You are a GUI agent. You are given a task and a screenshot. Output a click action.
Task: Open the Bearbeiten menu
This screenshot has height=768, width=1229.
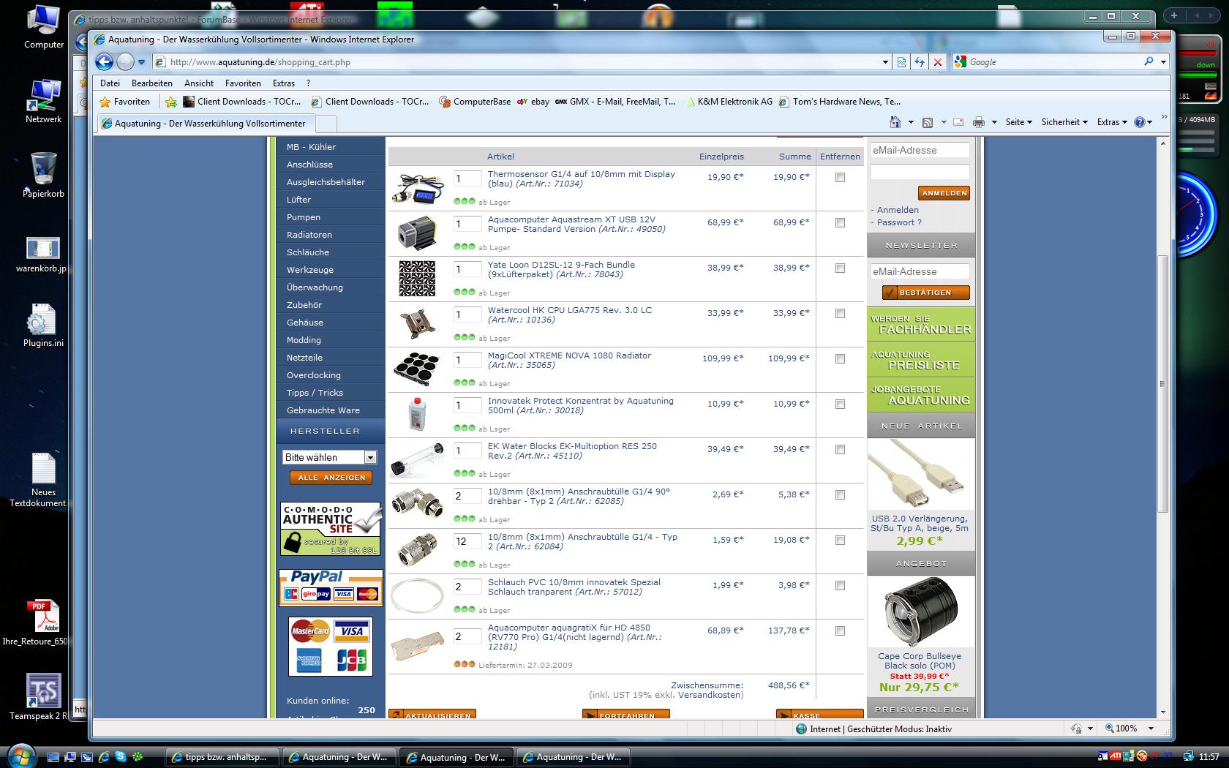[152, 83]
